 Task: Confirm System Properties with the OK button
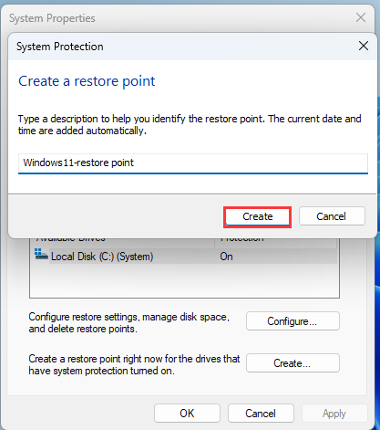[x=187, y=414]
